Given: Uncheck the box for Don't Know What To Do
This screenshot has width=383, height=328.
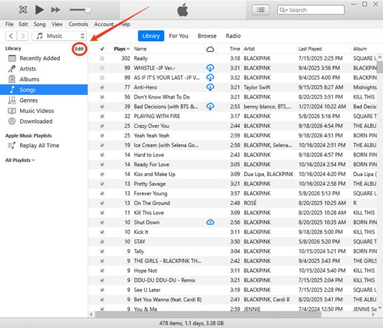Looking at the screenshot, I should (x=102, y=97).
